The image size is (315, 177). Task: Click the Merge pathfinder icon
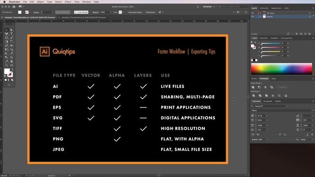click(267, 96)
